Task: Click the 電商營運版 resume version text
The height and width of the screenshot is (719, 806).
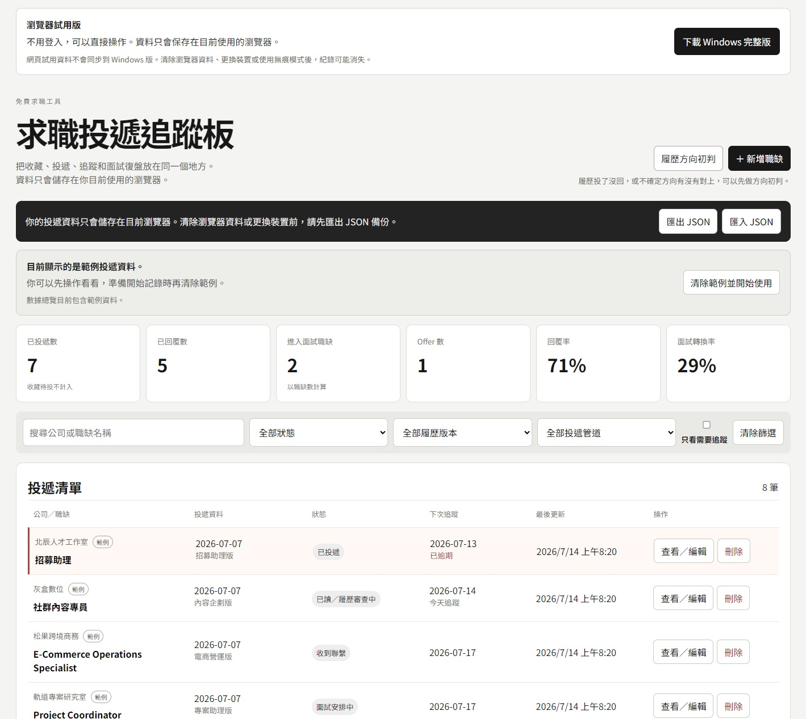Action: [x=213, y=657]
